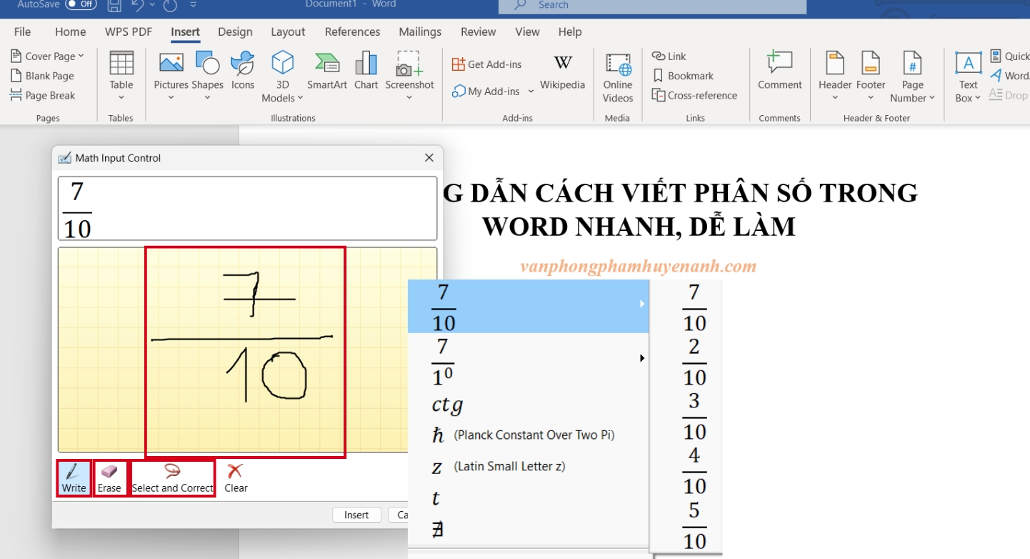The width and height of the screenshot is (1030, 559).
Task: Open Customize Quick Access Toolbar arrow
Action: 193,5
